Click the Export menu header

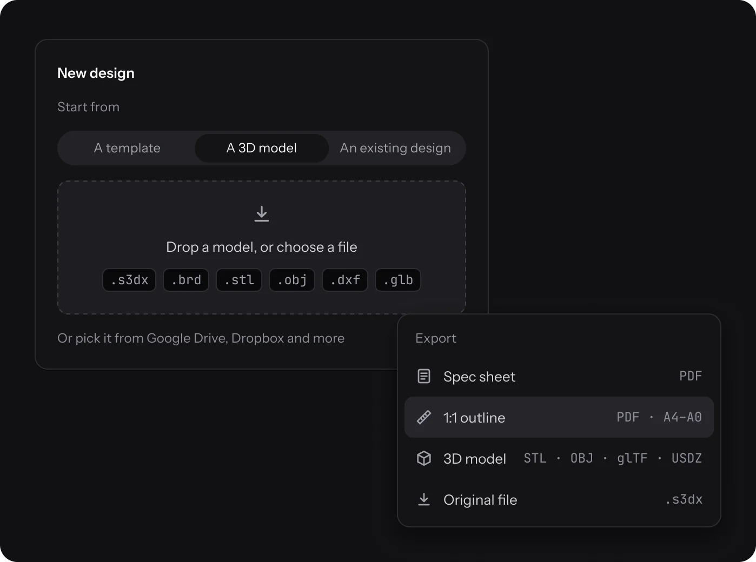click(x=436, y=338)
